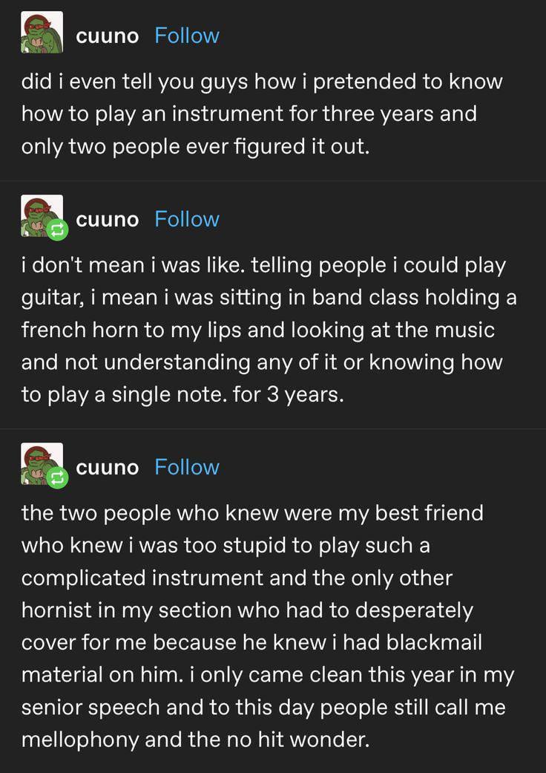Open the cuuno username on the bottom reblog

[107, 468]
